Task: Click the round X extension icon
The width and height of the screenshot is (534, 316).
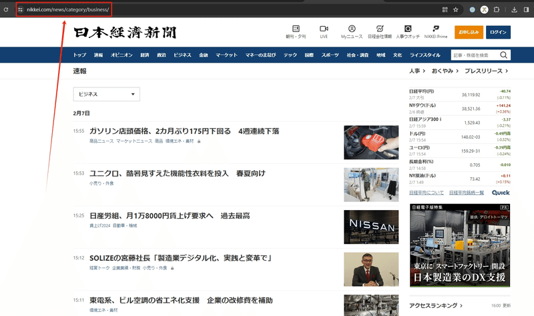Action: coord(485,9)
